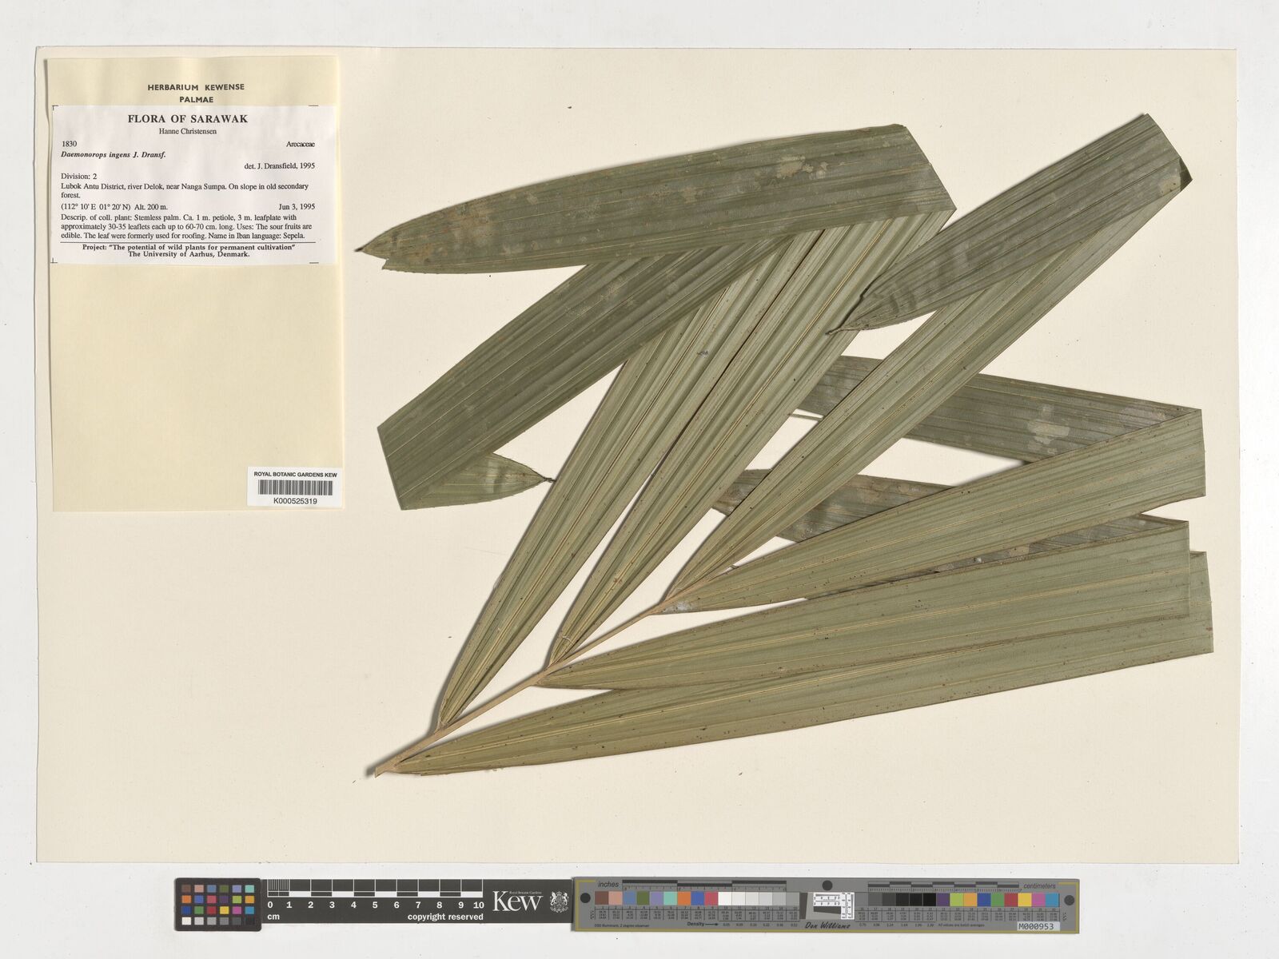Click the barcode on the specimen label

click(295, 488)
